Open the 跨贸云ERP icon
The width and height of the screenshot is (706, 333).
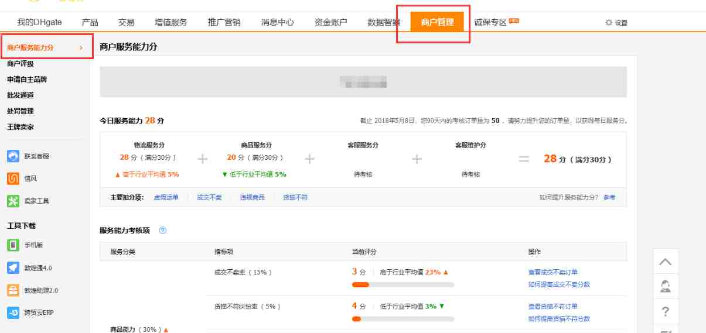(13, 313)
